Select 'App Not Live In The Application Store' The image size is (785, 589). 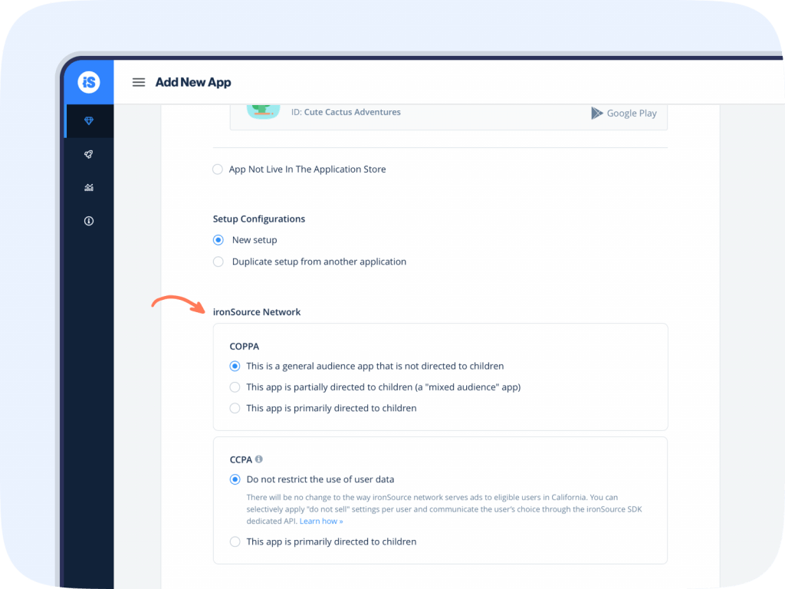coord(217,169)
